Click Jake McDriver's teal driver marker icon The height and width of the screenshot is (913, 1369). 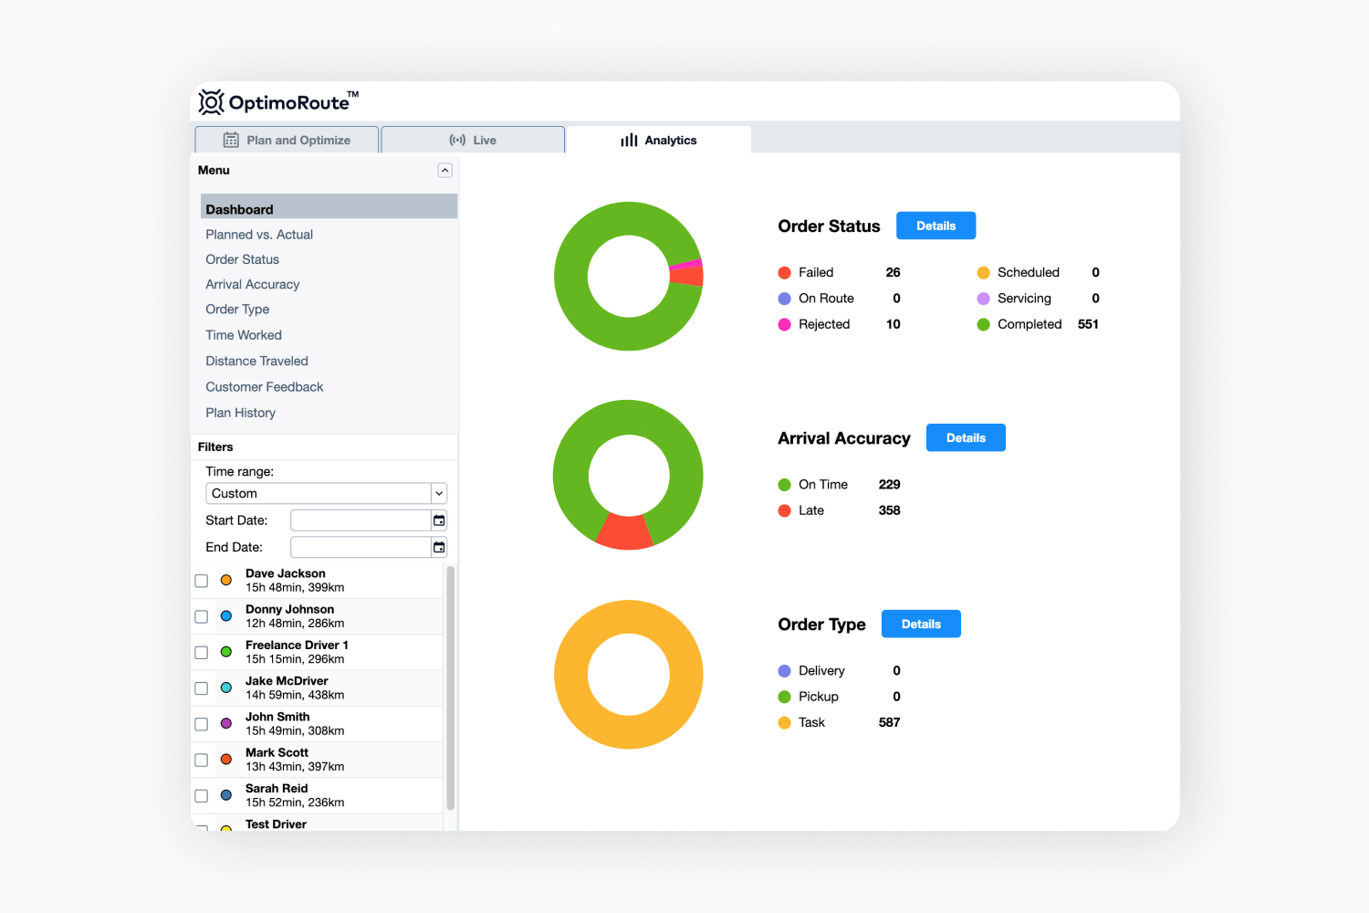point(225,687)
